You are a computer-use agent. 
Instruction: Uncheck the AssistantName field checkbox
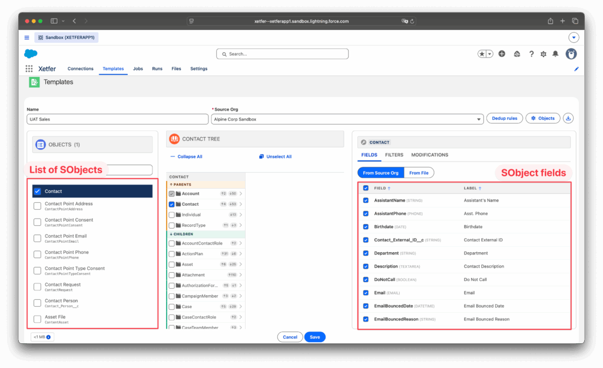(x=366, y=200)
